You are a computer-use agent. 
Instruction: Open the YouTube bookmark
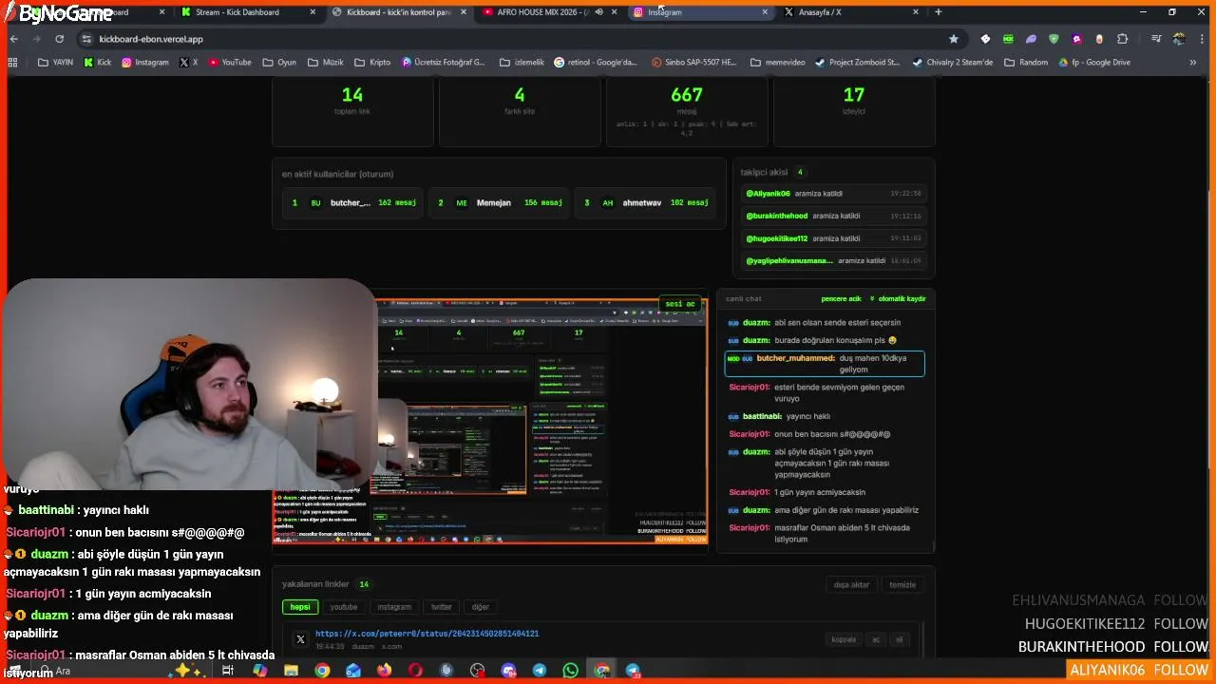click(x=230, y=63)
